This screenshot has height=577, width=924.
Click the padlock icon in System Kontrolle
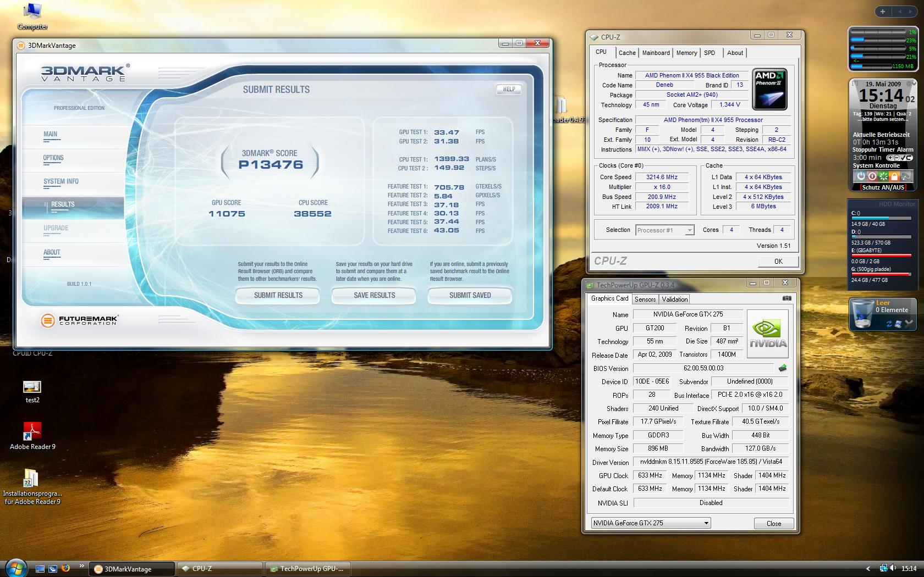[894, 176]
